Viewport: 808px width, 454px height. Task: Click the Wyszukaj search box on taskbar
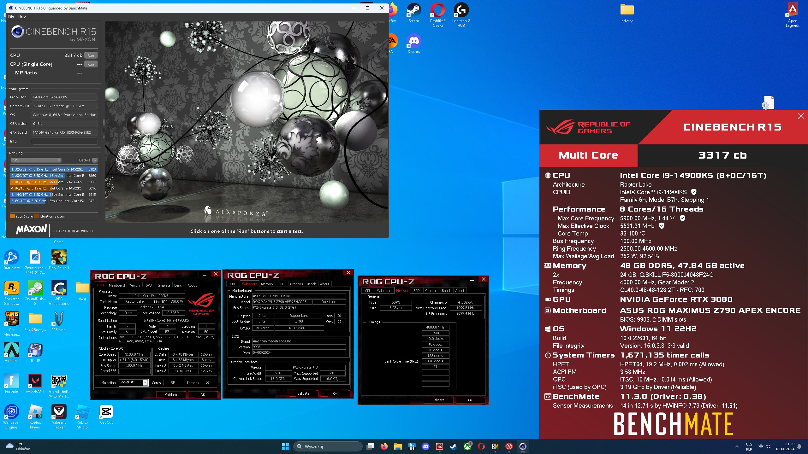coord(328,446)
